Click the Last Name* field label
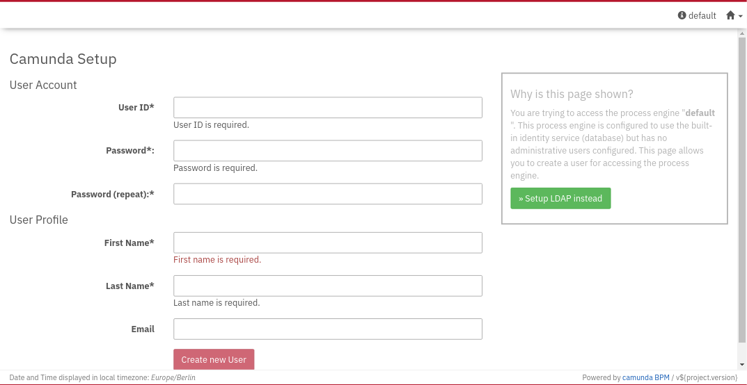Screen dimensions: 747x385 pyautogui.click(x=129, y=286)
